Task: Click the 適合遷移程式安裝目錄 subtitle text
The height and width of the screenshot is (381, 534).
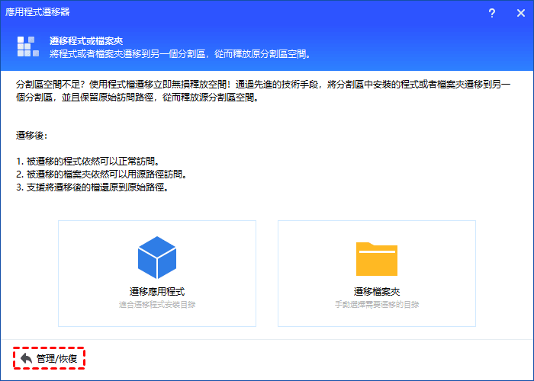Action: (156, 304)
